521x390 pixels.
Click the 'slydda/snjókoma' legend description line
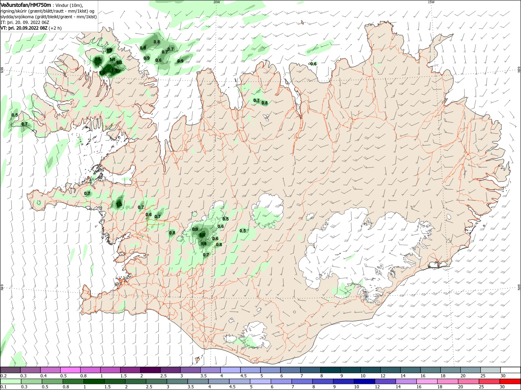tap(48, 17)
